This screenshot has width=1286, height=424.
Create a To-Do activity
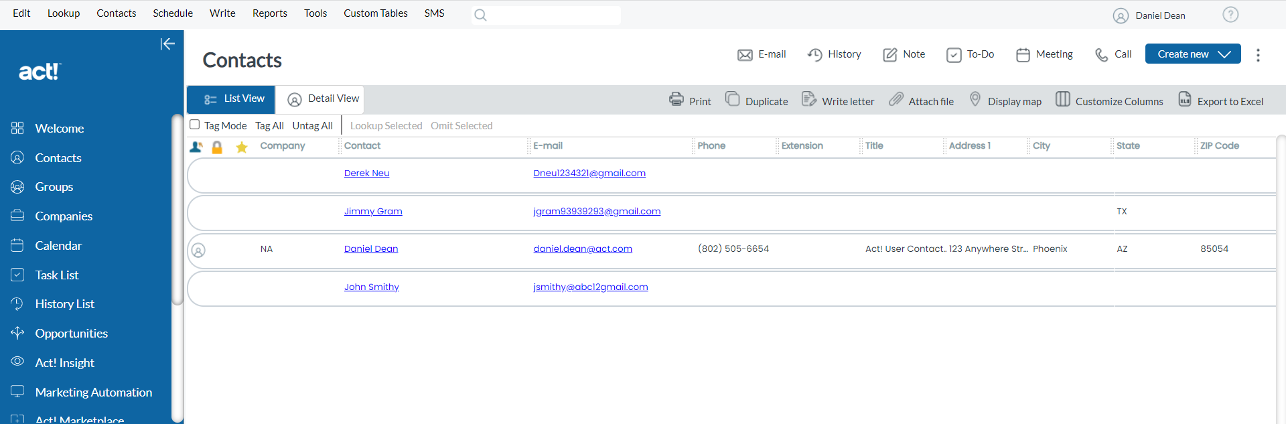point(970,54)
